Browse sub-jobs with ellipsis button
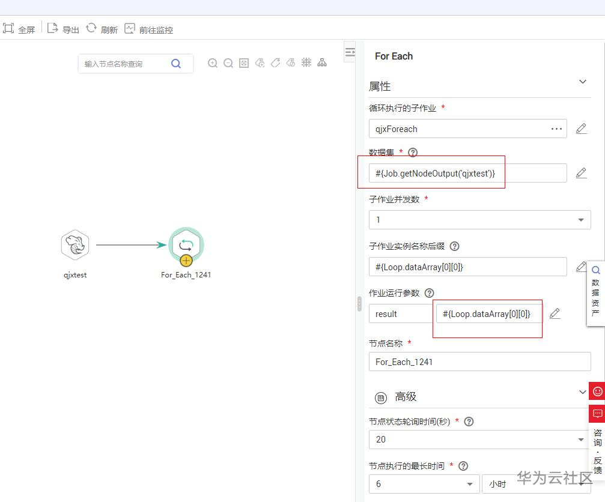 coord(556,129)
